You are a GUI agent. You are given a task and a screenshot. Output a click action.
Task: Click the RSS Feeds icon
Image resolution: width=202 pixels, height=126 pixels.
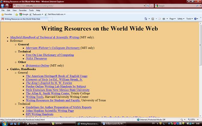pos(153,19)
